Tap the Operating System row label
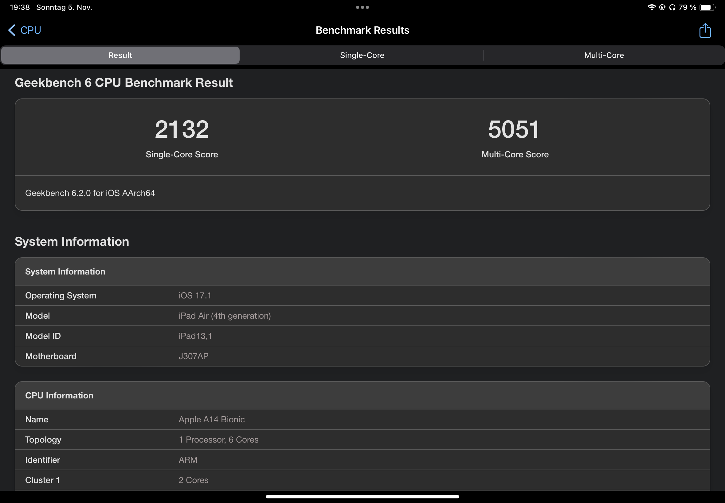Image resolution: width=725 pixels, height=503 pixels. click(x=61, y=296)
